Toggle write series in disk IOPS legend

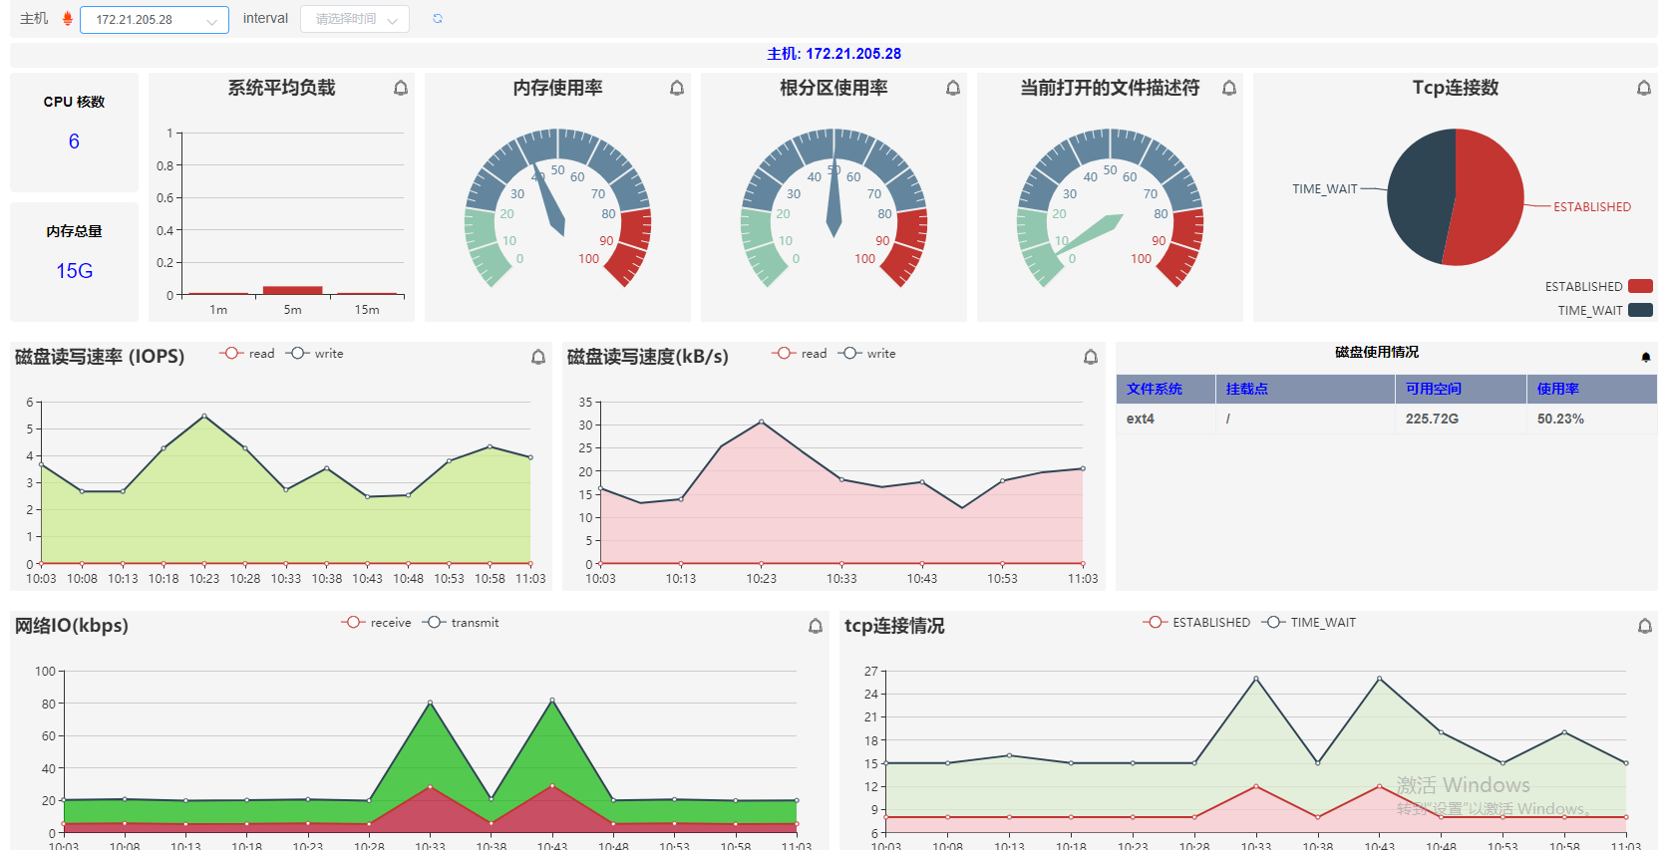click(314, 354)
